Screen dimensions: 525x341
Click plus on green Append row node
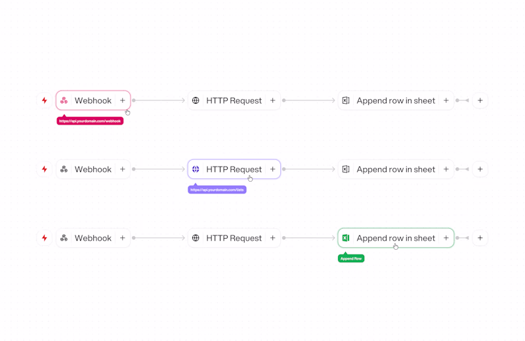(446, 238)
